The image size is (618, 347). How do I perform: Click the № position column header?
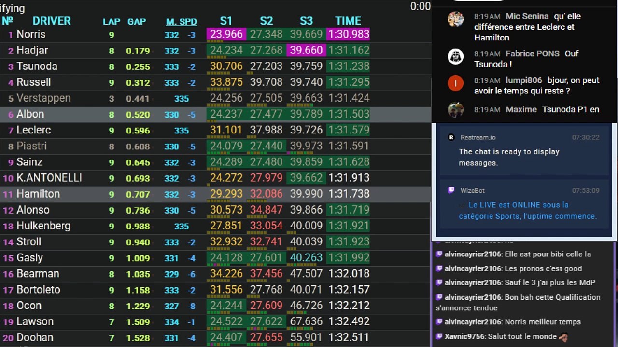(7, 21)
